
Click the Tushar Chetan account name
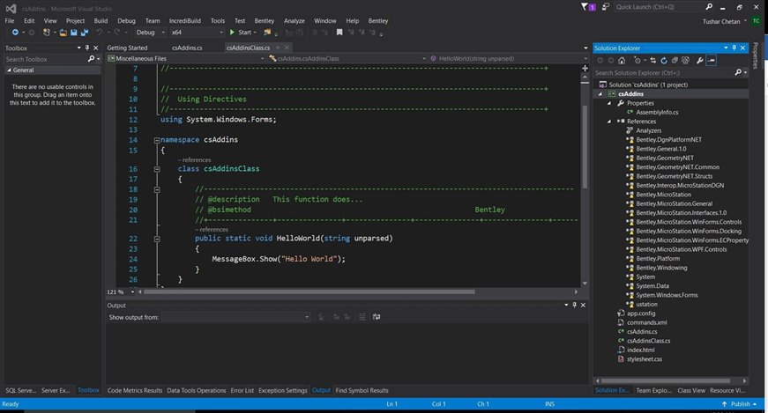click(721, 21)
